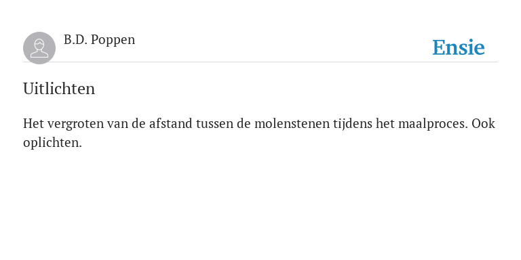Click the word oplichten on the second line
The image size is (521, 260).
[x=52, y=144]
